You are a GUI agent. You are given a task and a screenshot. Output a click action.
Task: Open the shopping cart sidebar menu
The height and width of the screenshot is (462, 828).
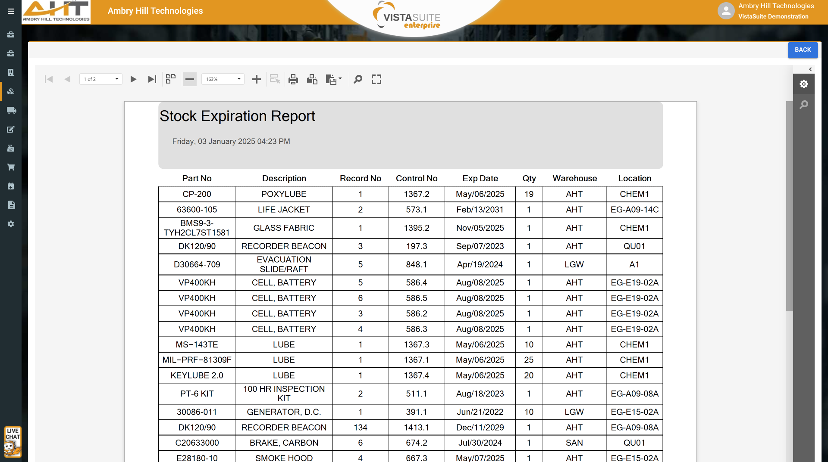(x=11, y=167)
